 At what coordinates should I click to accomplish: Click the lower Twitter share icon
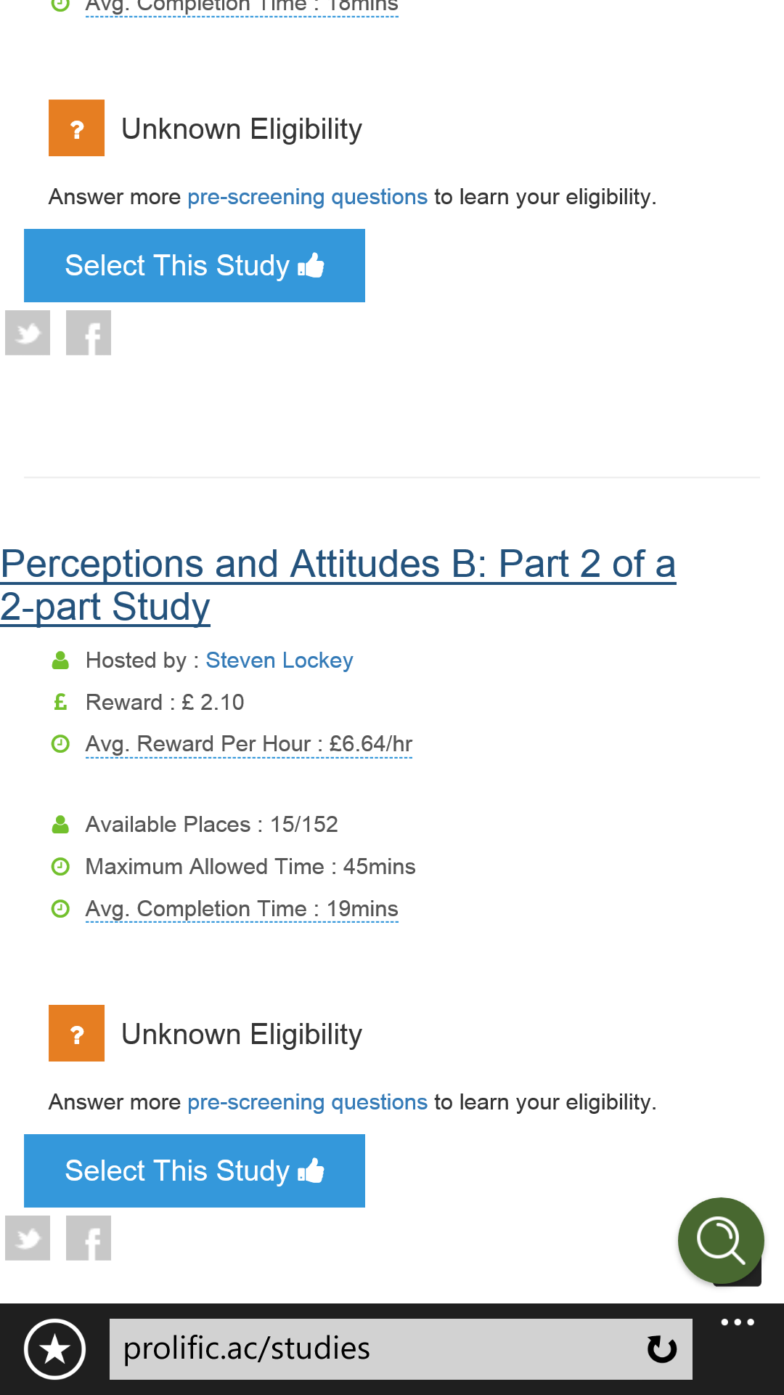(x=28, y=1238)
